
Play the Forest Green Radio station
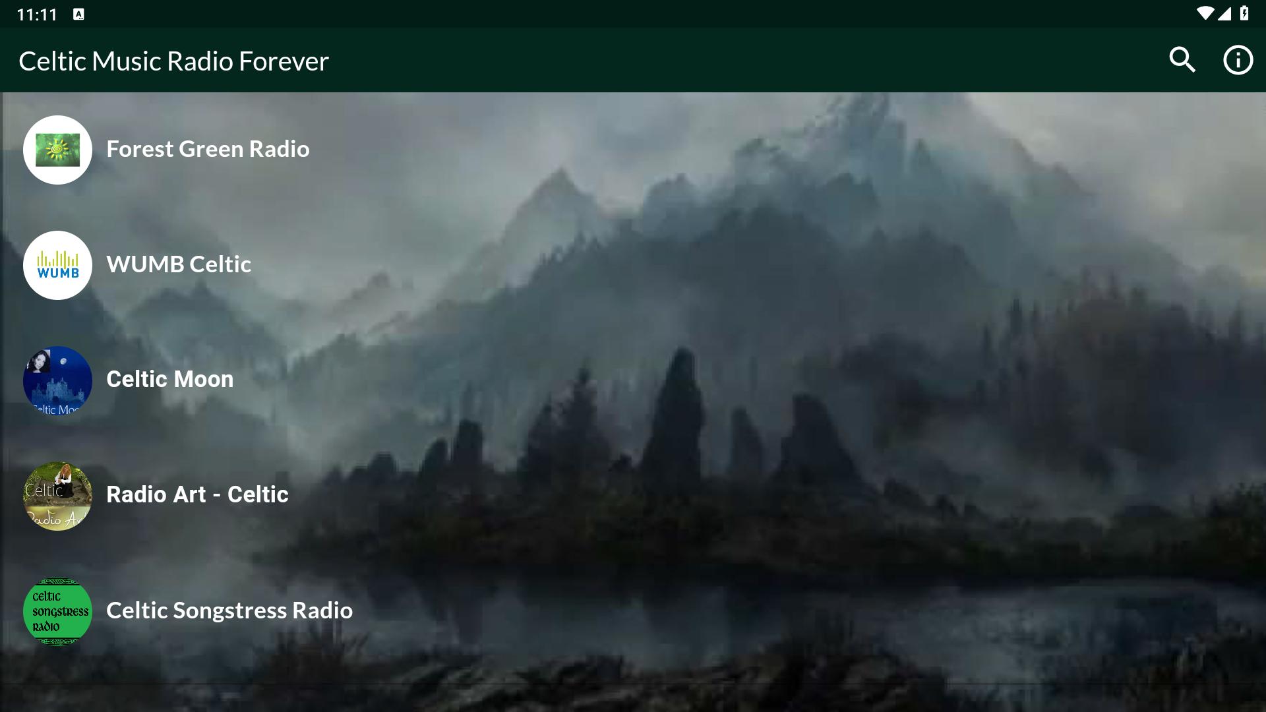208,149
